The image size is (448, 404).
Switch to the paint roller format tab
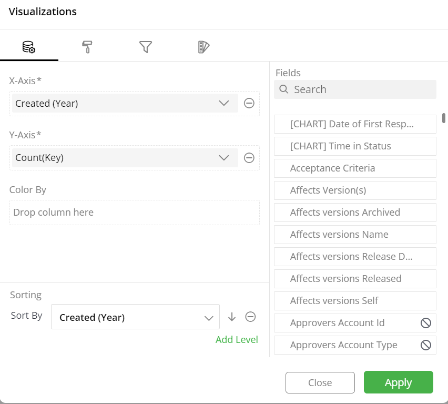(x=87, y=47)
